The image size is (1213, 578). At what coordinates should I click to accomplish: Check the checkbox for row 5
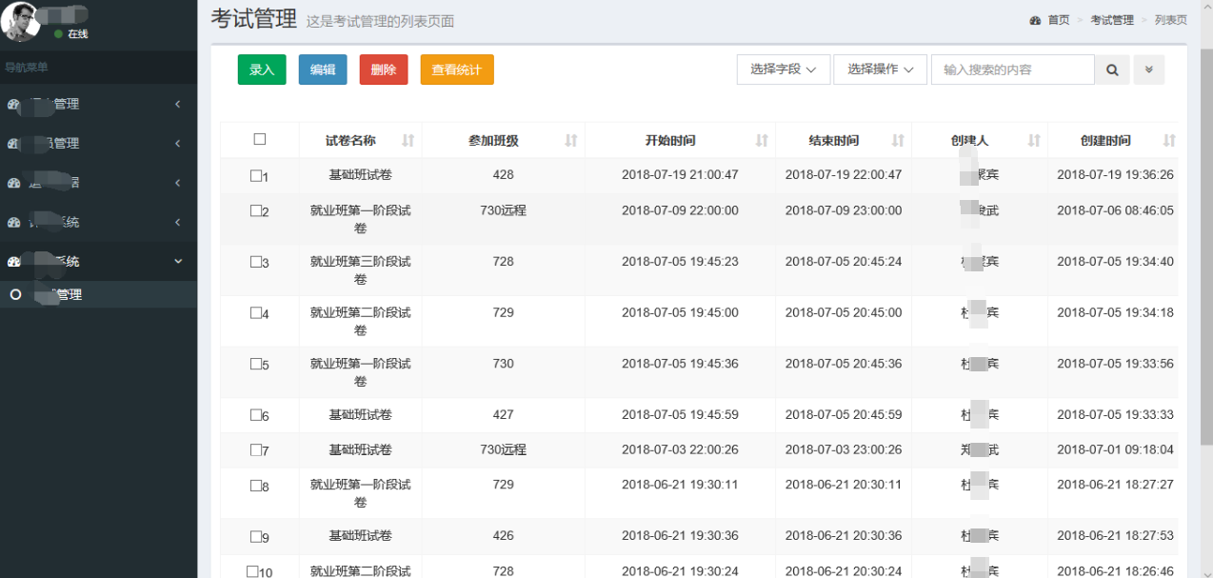255,364
